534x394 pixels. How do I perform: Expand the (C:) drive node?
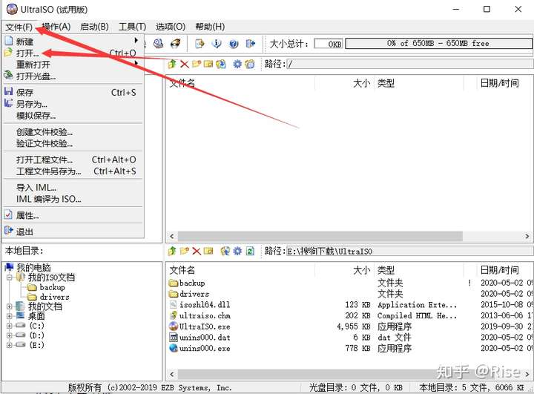(9, 326)
